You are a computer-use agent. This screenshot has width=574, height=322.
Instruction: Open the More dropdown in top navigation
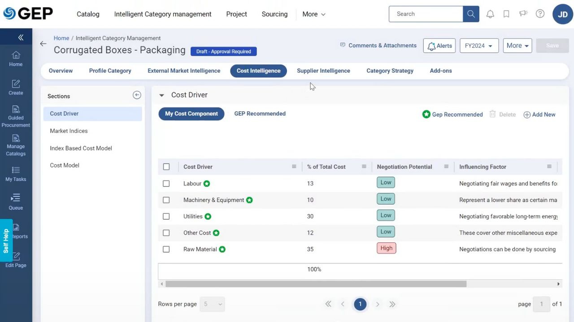point(314,14)
